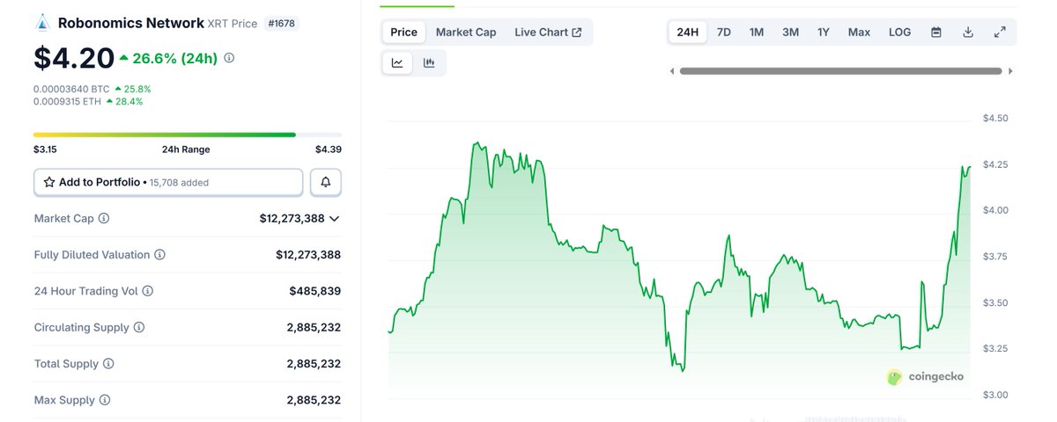Screen dimensions: 1057x422
Task: Click the #1678 rank badge
Action: click(281, 24)
